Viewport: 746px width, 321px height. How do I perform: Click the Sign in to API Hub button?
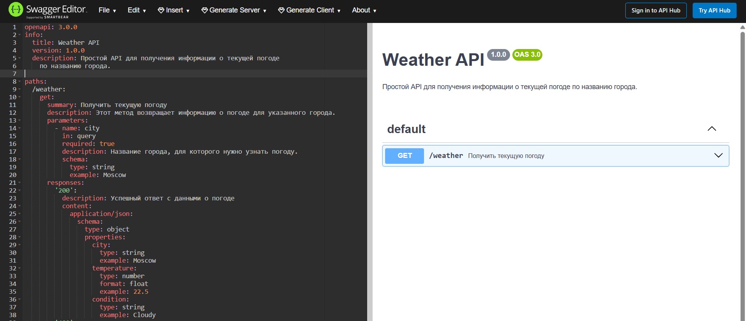(656, 11)
